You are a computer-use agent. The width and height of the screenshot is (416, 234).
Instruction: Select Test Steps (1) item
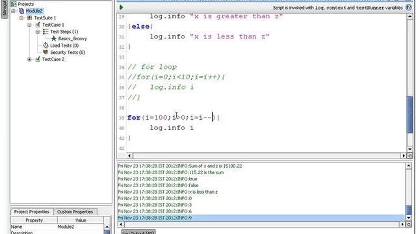(x=64, y=32)
